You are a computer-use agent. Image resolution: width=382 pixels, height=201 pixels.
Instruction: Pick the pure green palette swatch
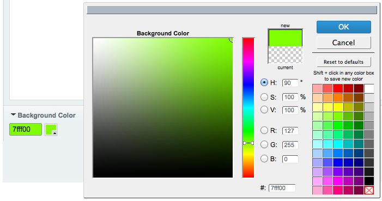338,125
